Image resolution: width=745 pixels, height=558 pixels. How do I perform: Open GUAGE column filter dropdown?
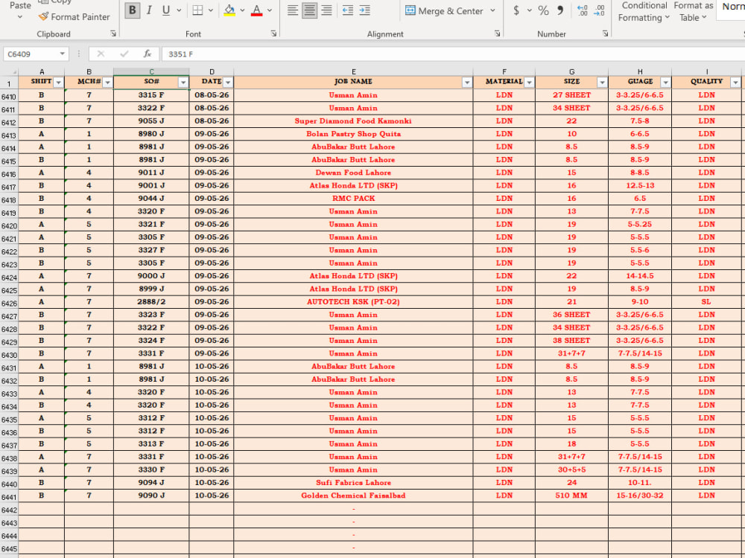[x=665, y=83]
